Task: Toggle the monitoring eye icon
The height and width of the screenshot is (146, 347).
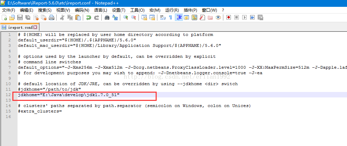Action: coord(218,18)
